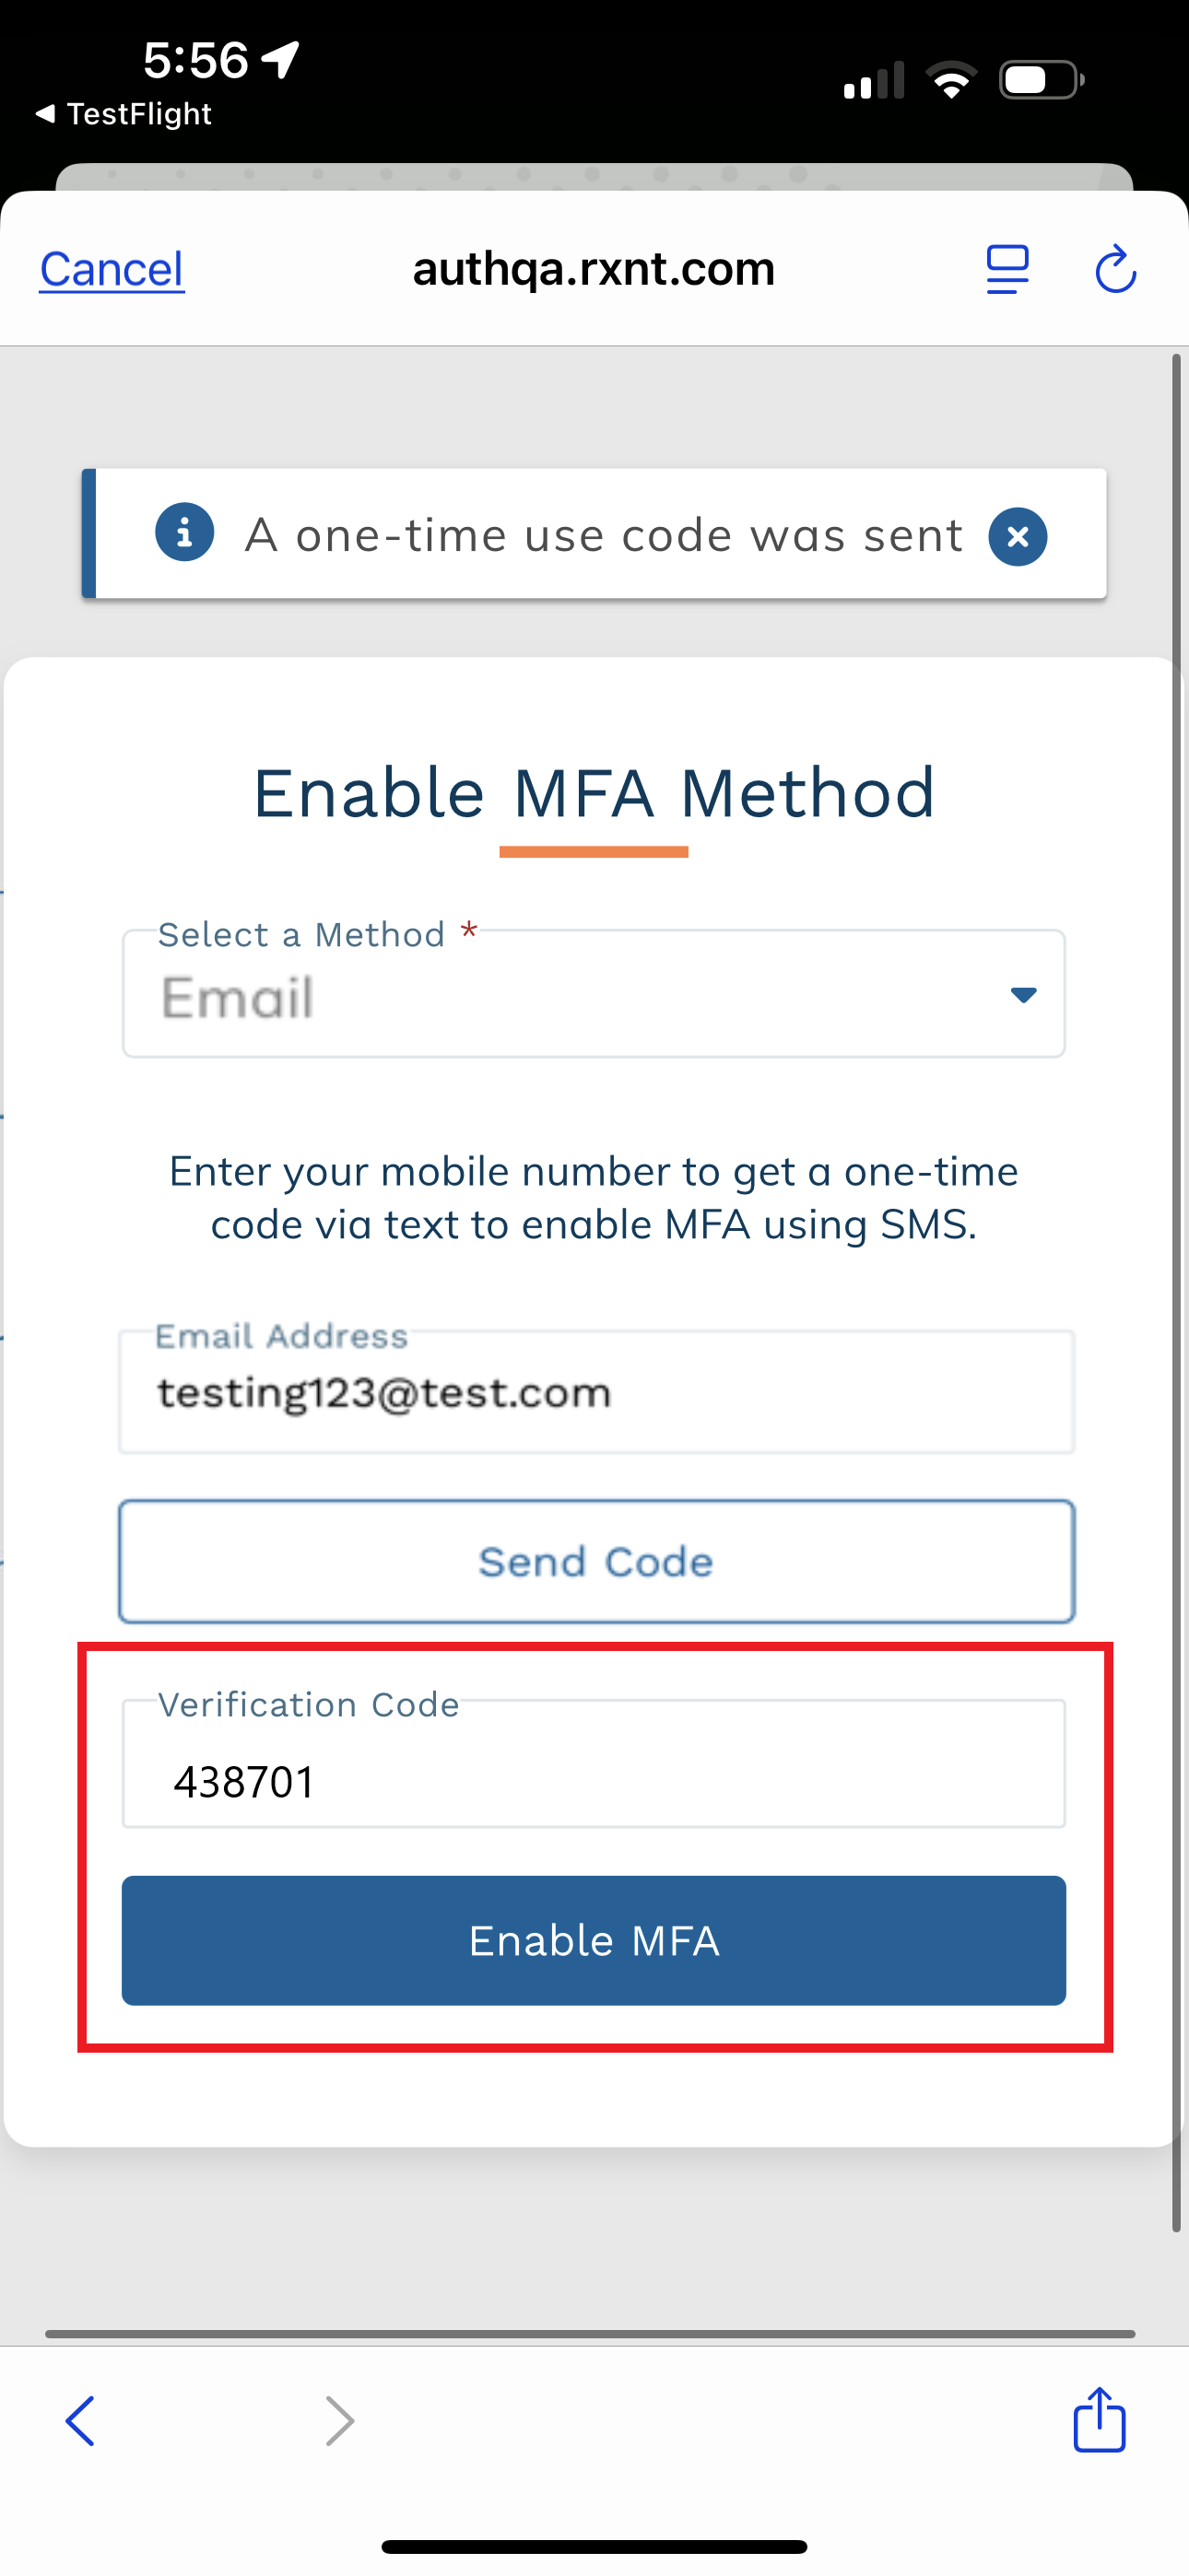Tap the Enable MFA heading area

pos(594,792)
